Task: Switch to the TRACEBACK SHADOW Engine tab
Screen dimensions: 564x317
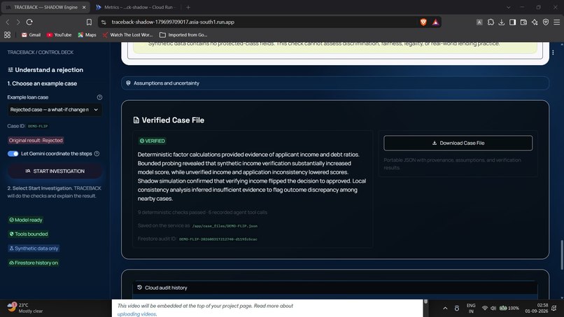Action: tap(45, 7)
